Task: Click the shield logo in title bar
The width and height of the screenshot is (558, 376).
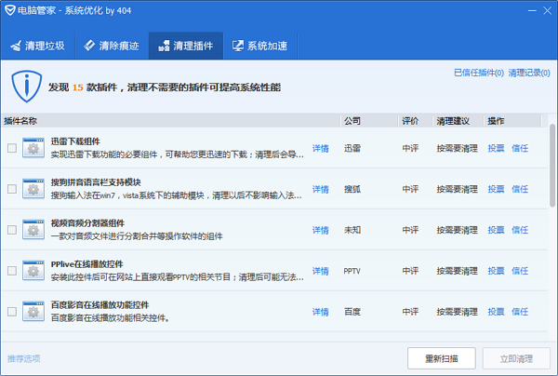Action: click(x=10, y=10)
